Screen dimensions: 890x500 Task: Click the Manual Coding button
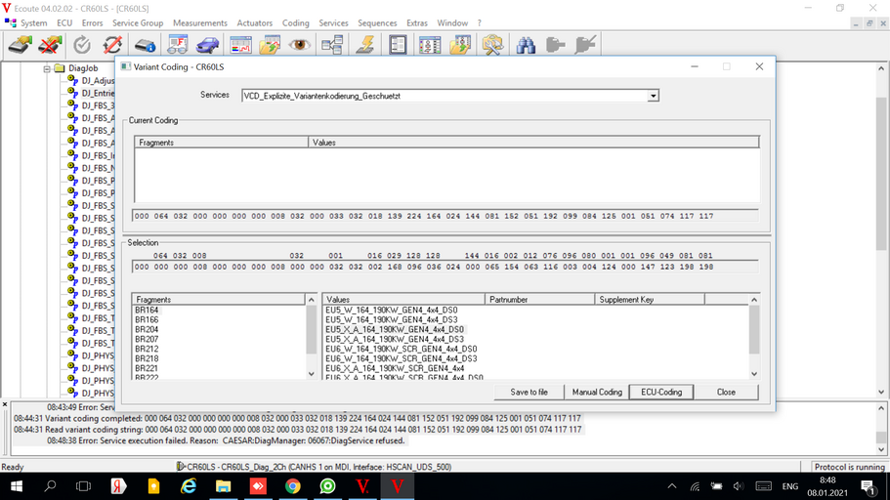pyautogui.click(x=597, y=393)
